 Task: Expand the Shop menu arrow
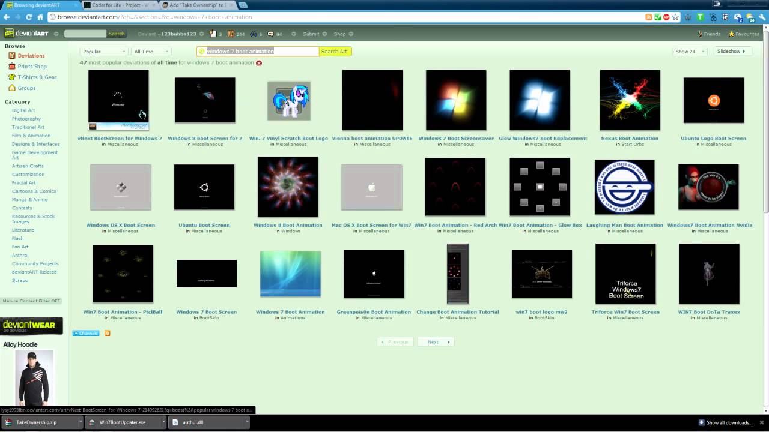pos(351,34)
